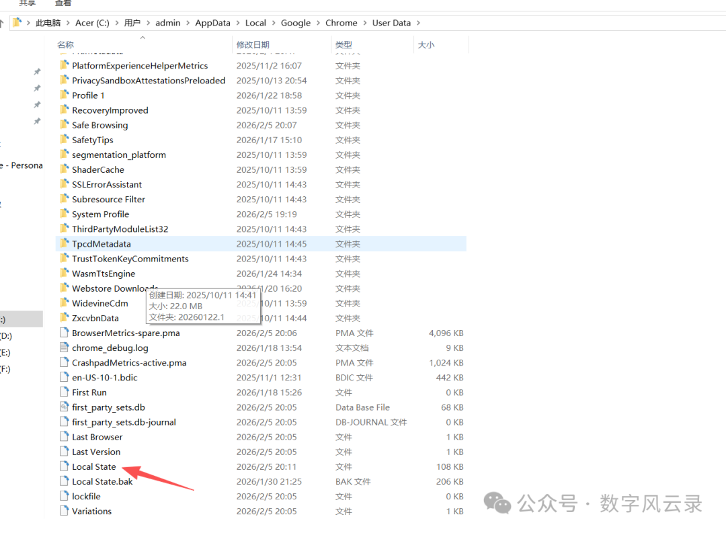Click the 4,096 KB size cell
Image resolution: width=726 pixels, height=533 pixels.
(446, 333)
